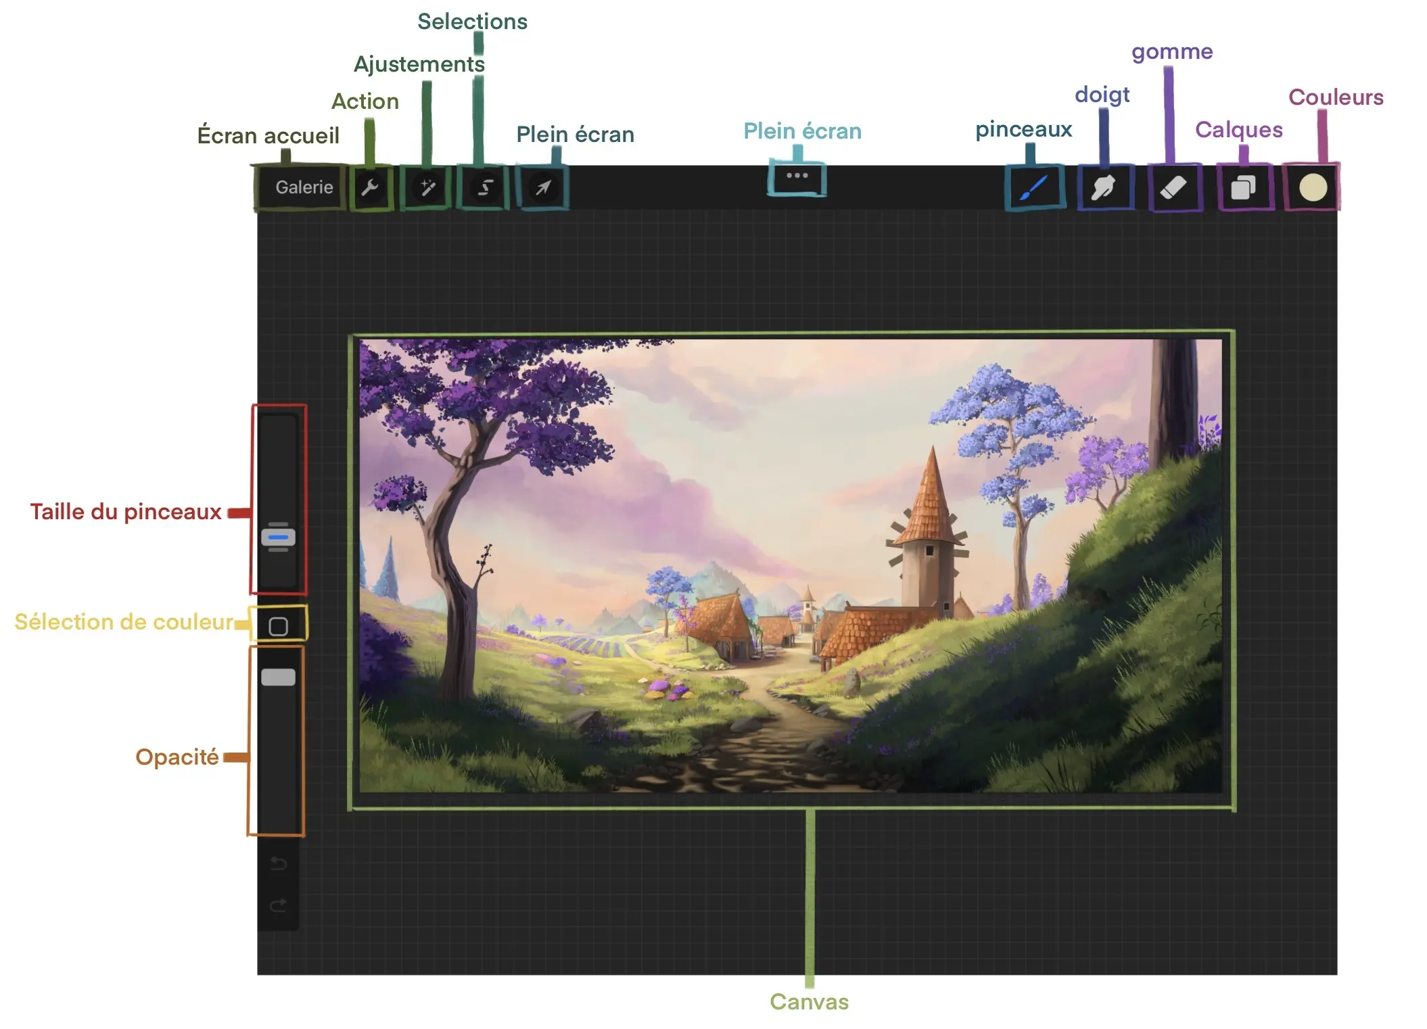The image size is (1427, 1029).
Task: Toggle the square modify button on sidebar
Action: pyautogui.click(x=278, y=627)
